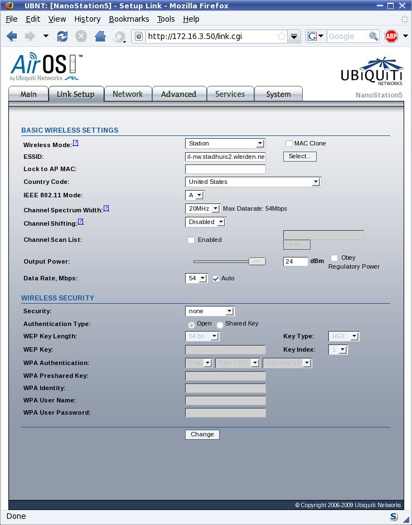Click the Change button
Image resolution: width=412 pixels, height=525 pixels.
click(x=202, y=434)
